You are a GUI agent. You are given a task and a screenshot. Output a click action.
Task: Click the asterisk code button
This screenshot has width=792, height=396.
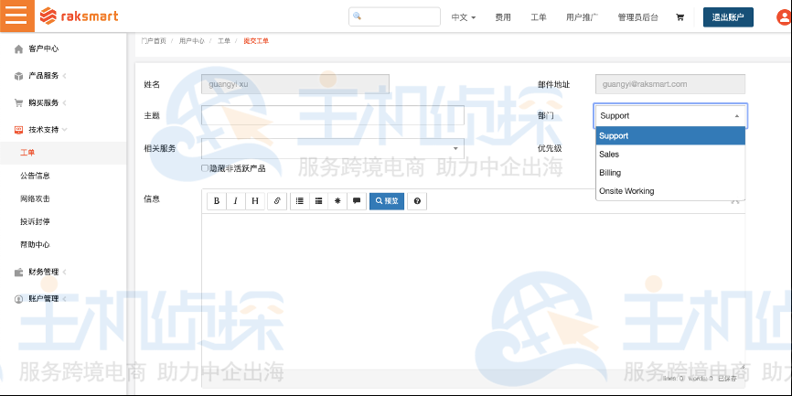pyautogui.click(x=337, y=201)
